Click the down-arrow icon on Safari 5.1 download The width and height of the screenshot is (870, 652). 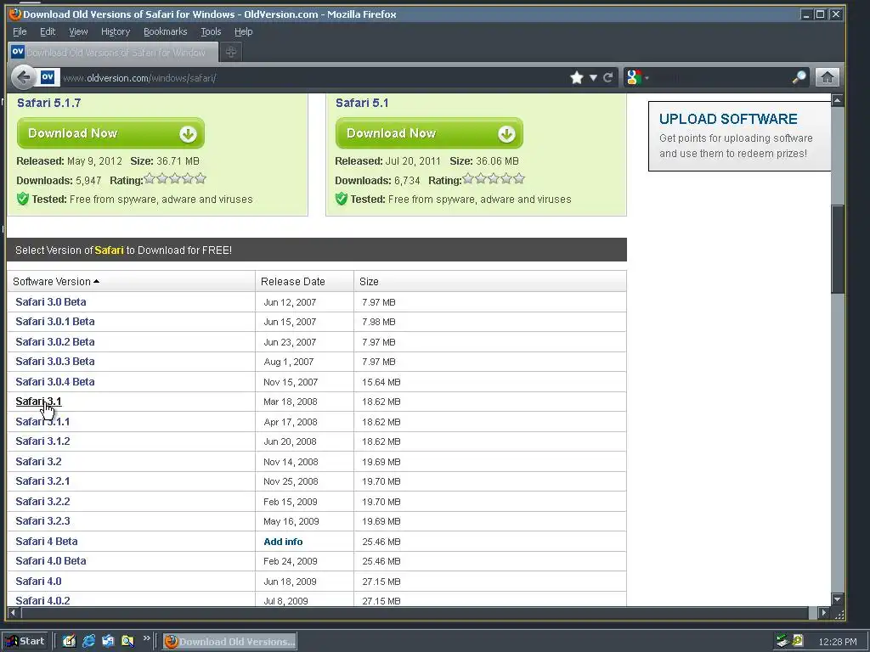coord(506,133)
